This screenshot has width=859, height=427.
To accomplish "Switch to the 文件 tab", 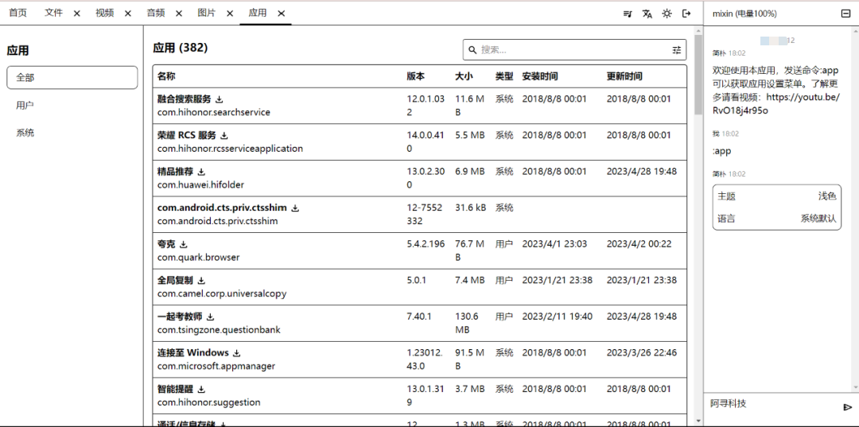I will 54,14.
